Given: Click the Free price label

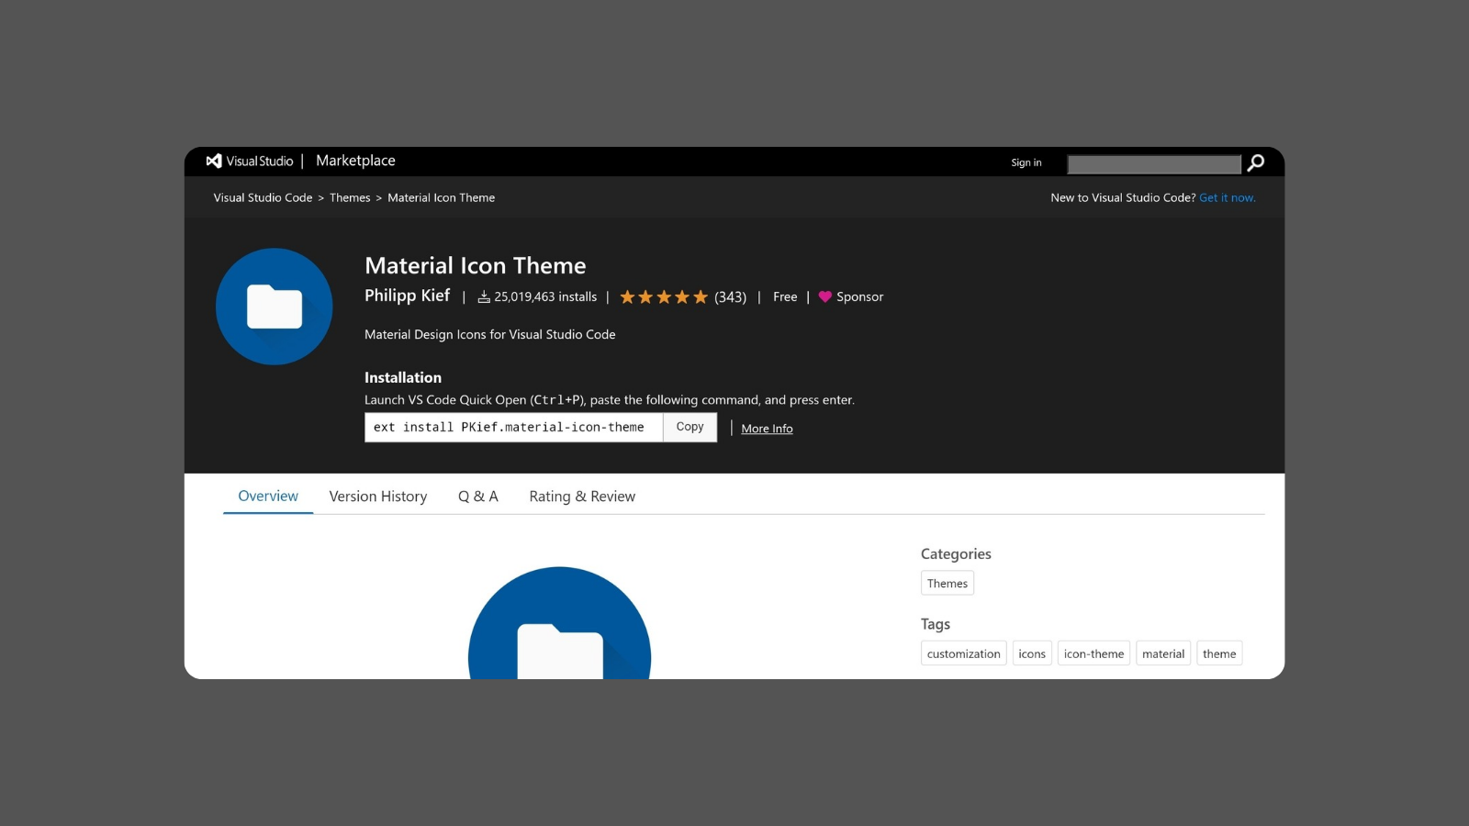Looking at the screenshot, I should point(785,296).
